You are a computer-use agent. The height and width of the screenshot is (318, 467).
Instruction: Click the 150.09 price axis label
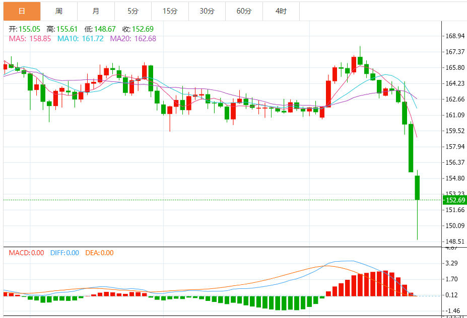coord(455,226)
